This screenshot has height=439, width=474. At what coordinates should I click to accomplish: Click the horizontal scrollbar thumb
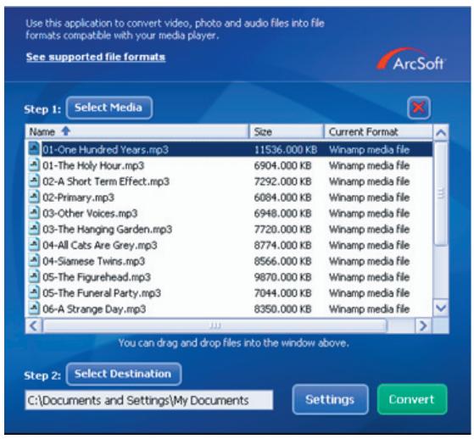click(215, 325)
